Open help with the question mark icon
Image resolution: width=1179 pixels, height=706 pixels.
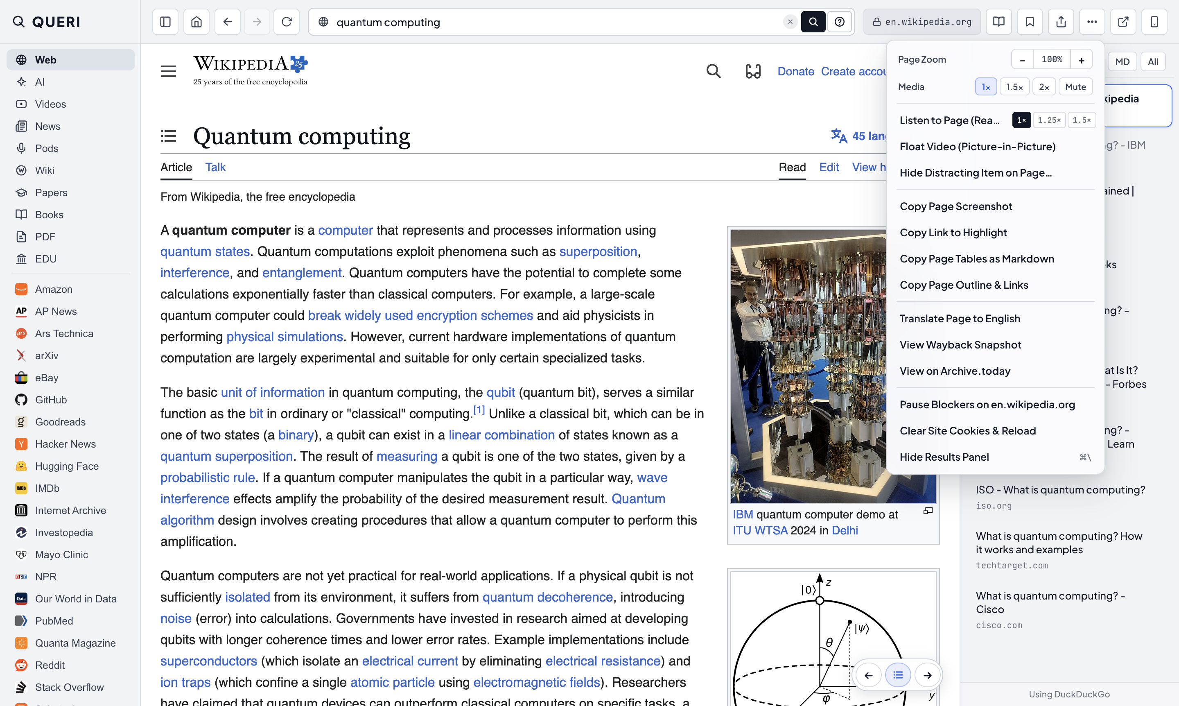click(840, 22)
